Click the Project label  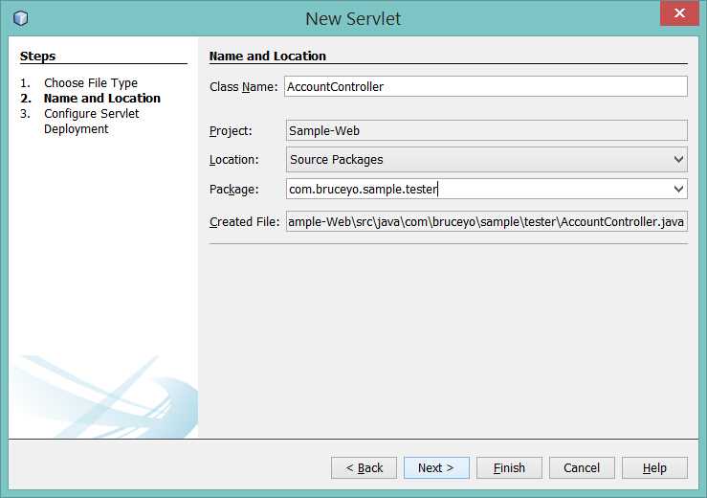tap(231, 131)
